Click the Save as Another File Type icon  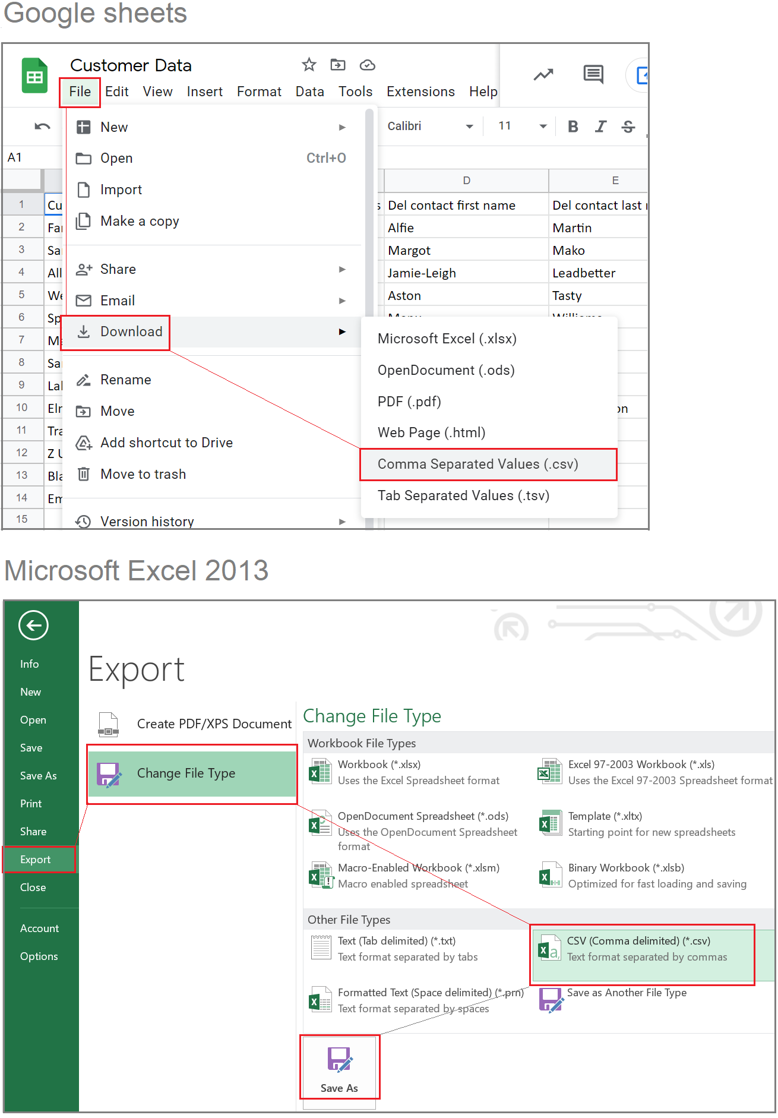pos(551,1000)
